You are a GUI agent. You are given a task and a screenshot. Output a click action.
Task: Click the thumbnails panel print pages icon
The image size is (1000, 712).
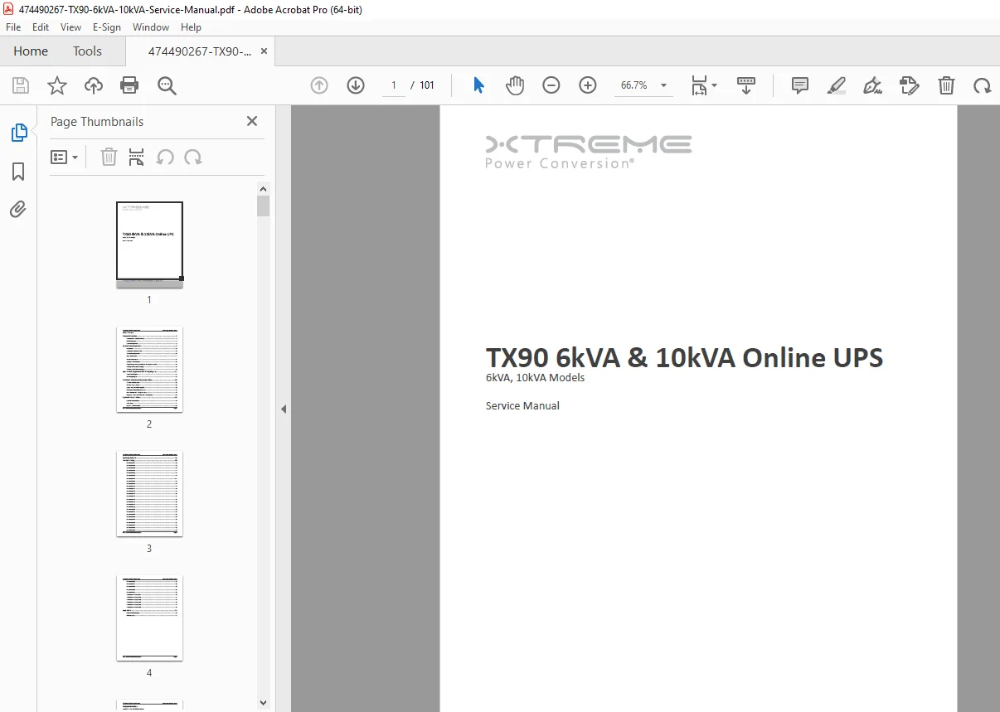point(137,157)
